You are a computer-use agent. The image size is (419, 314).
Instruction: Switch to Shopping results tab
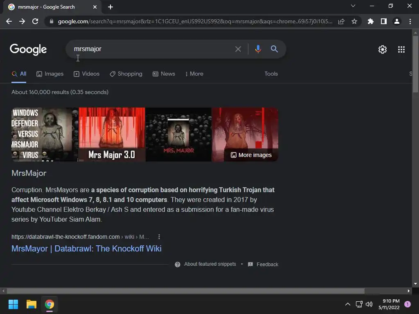(x=126, y=74)
